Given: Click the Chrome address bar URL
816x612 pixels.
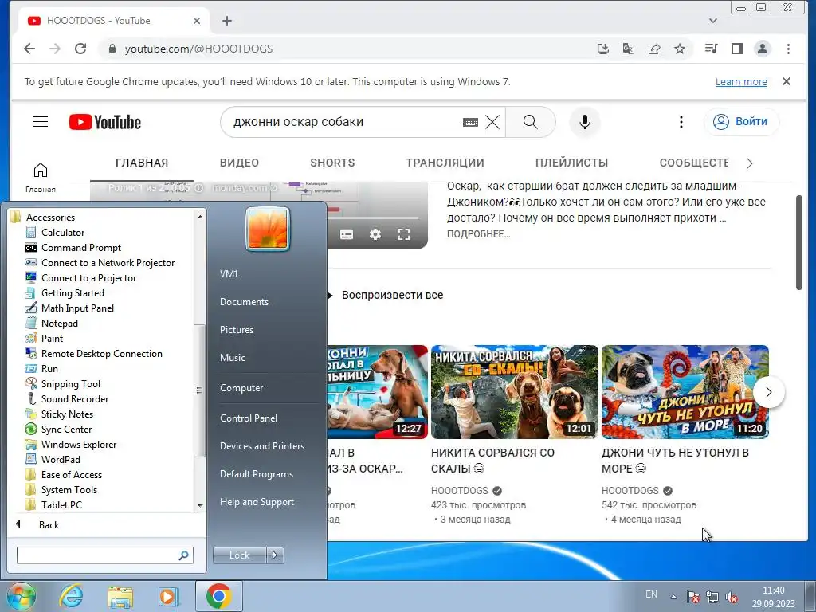Looking at the screenshot, I should click(x=198, y=49).
